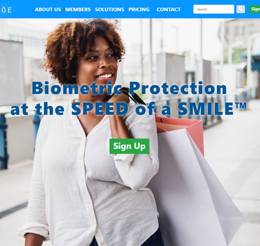The height and width of the screenshot is (246, 260).
Task: Click the trademark symbol after SMILE
Action: click(241, 106)
